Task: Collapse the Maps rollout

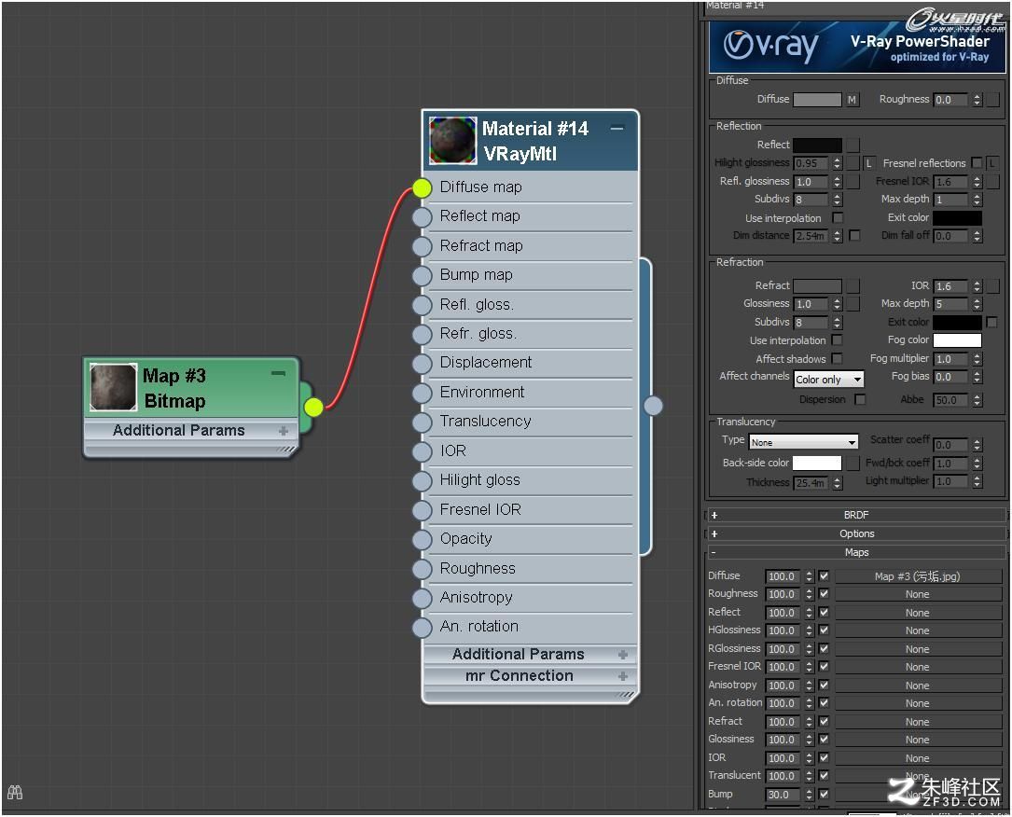Action: pyautogui.click(x=856, y=552)
